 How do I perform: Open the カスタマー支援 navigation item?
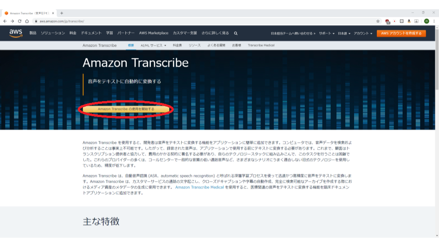pyautogui.click(x=185, y=33)
